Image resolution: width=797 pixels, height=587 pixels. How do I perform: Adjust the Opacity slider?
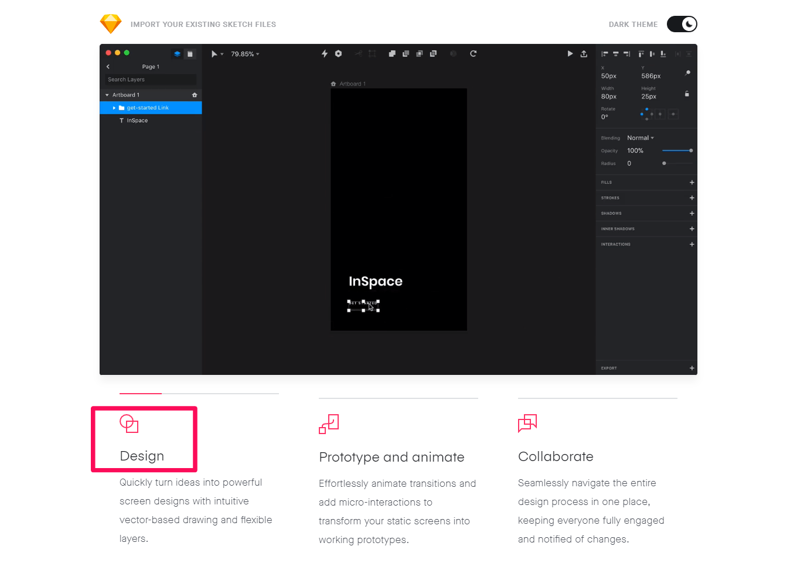click(x=677, y=151)
